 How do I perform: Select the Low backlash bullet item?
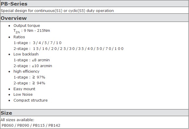point(26,54)
